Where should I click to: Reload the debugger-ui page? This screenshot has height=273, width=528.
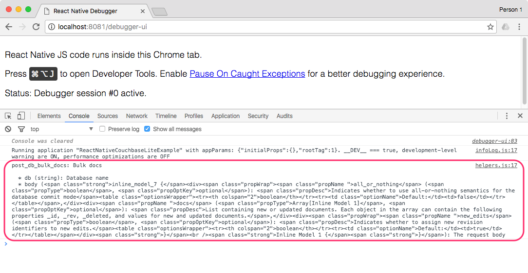point(36,27)
